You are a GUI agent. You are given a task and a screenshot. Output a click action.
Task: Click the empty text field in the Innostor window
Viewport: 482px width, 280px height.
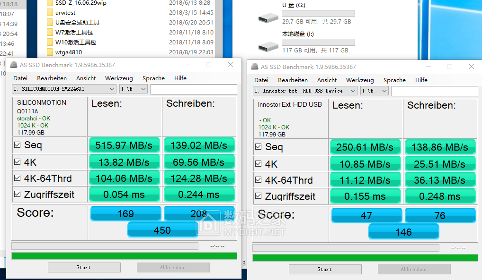(x=435, y=91)
